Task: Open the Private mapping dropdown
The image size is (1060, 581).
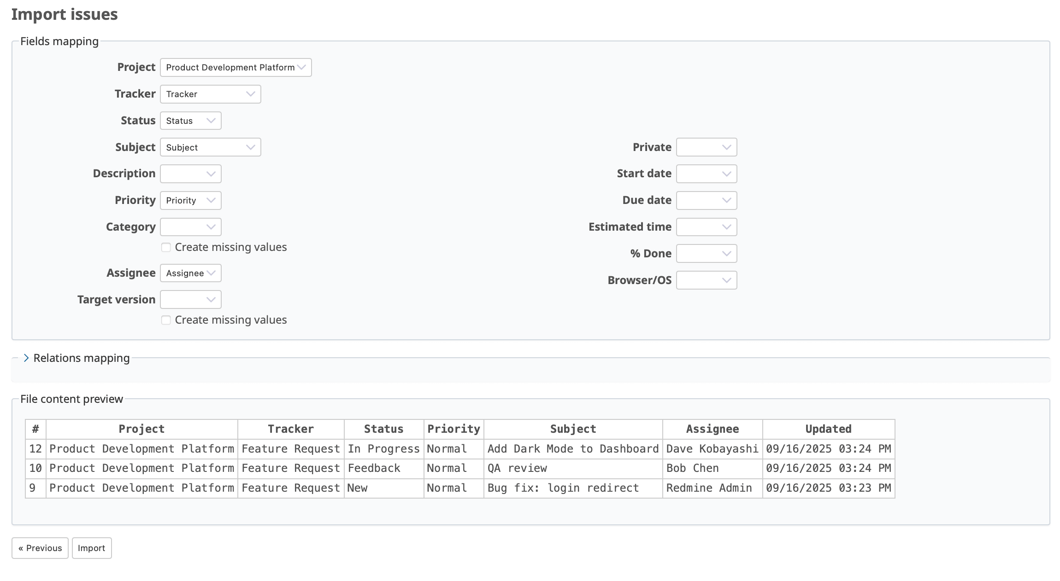Action: tap(706, 147)
